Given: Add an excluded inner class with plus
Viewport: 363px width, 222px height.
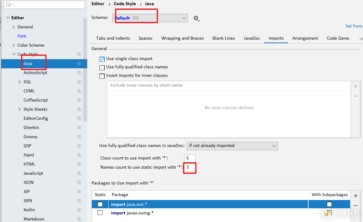Looking at the screenshot, I should [356, 86].
